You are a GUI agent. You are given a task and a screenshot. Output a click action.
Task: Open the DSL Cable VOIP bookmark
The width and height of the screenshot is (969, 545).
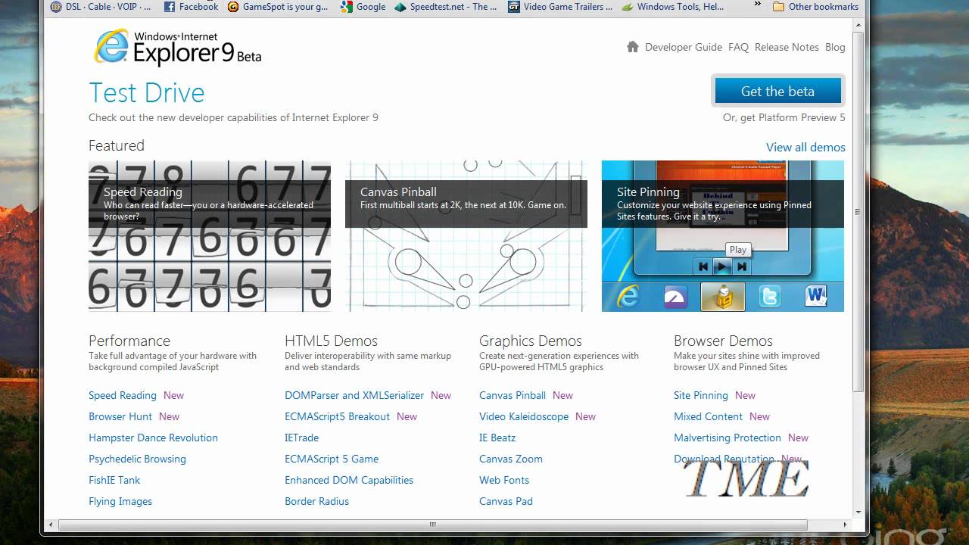(101, 7)
